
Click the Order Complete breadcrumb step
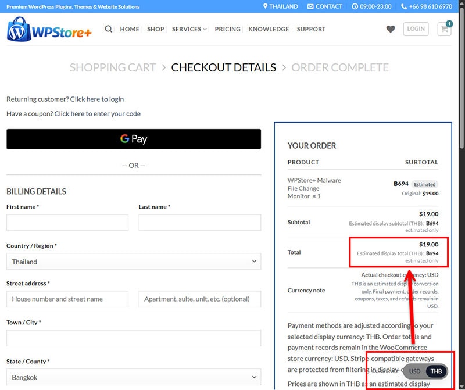340,67
